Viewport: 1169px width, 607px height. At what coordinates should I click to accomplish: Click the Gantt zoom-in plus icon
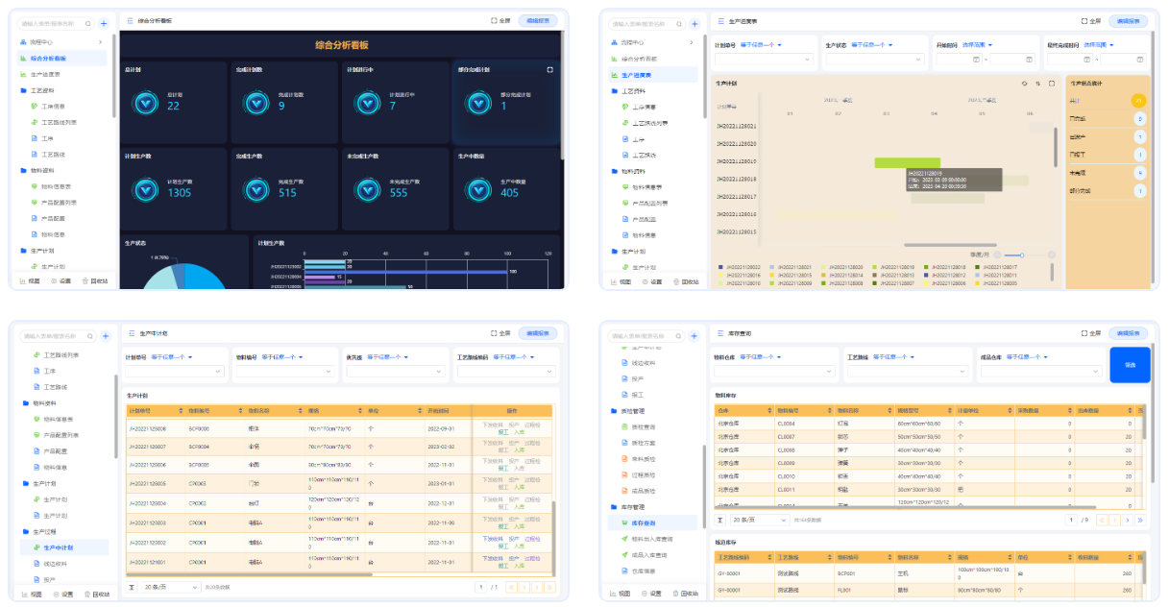tap(1052, 255)
